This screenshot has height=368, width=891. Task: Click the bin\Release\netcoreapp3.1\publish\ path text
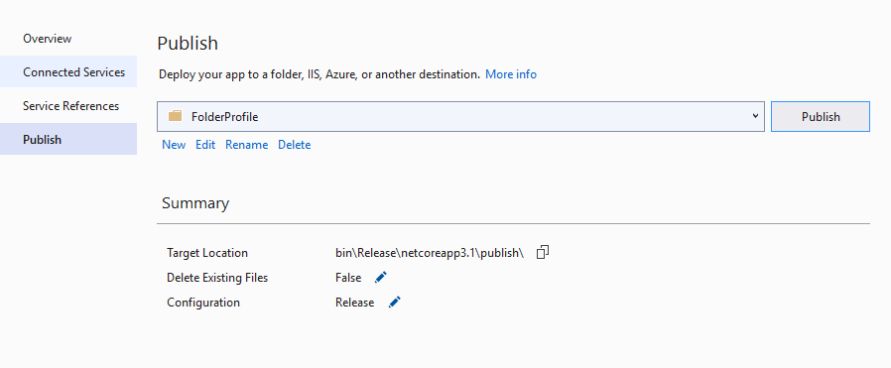pos(430,253)
